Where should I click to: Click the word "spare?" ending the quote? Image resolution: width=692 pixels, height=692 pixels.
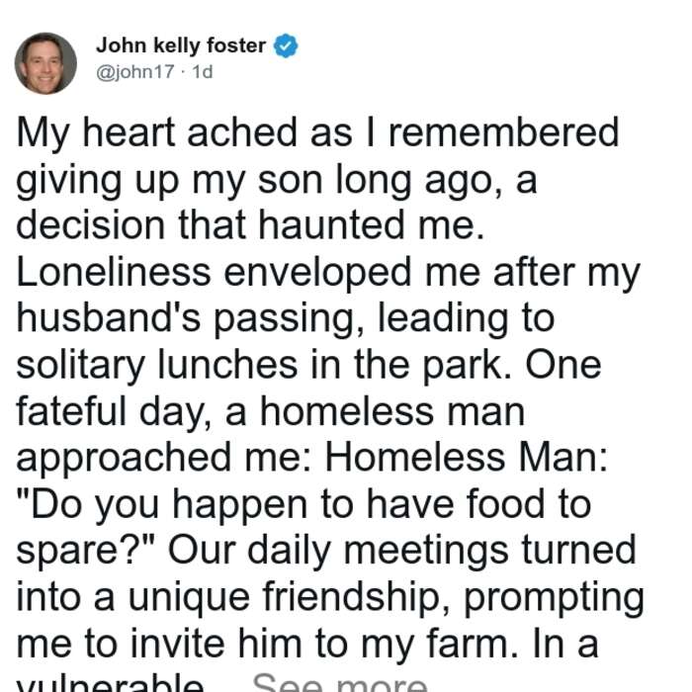pyautogui.click(x=84, y=553)
